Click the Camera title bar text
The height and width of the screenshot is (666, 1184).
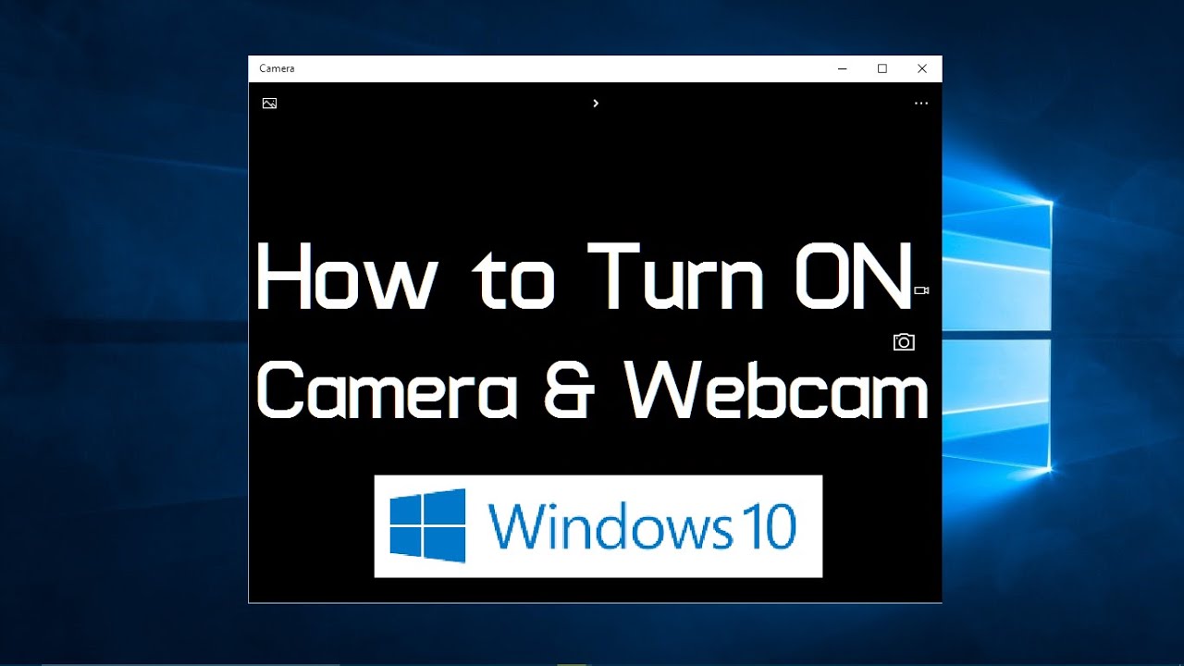pyautogui.click(x=277, y=68)
